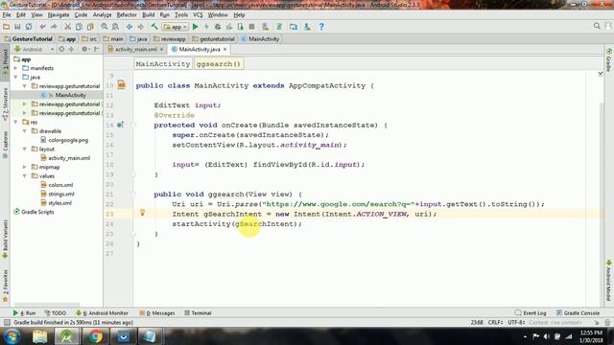Click the Save All toolbar icon
This screenshot has height=345, width=614.
click(x=17, y=27)
